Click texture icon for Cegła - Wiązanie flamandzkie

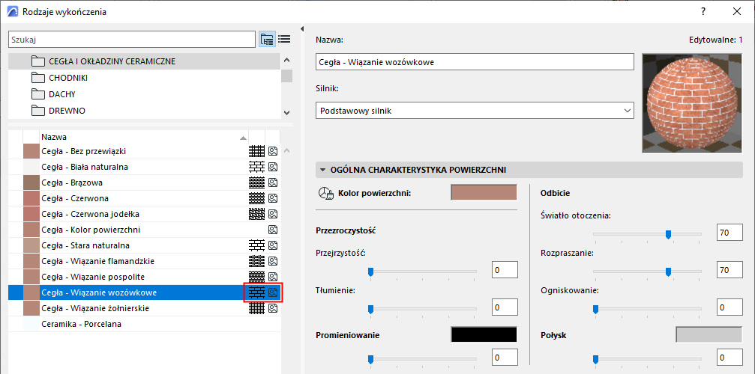coord(273,261)
